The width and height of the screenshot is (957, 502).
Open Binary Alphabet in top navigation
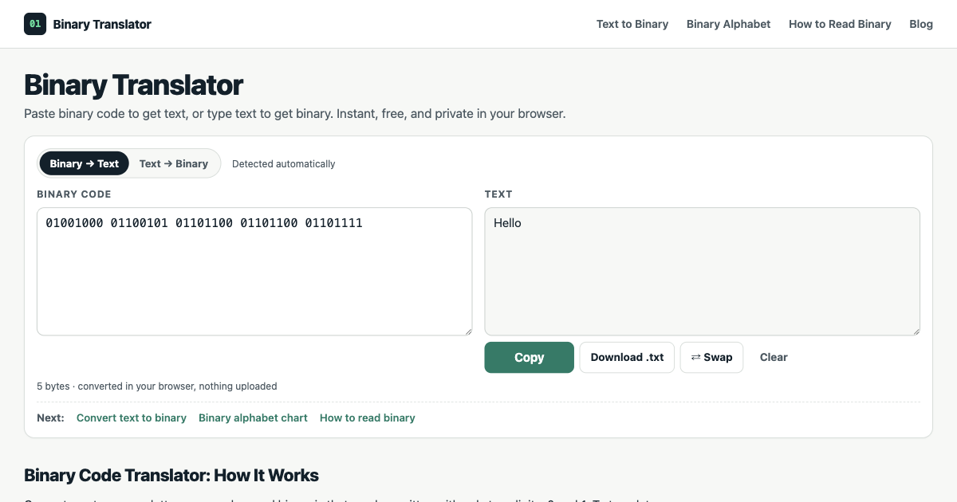[x=728, y=24]
